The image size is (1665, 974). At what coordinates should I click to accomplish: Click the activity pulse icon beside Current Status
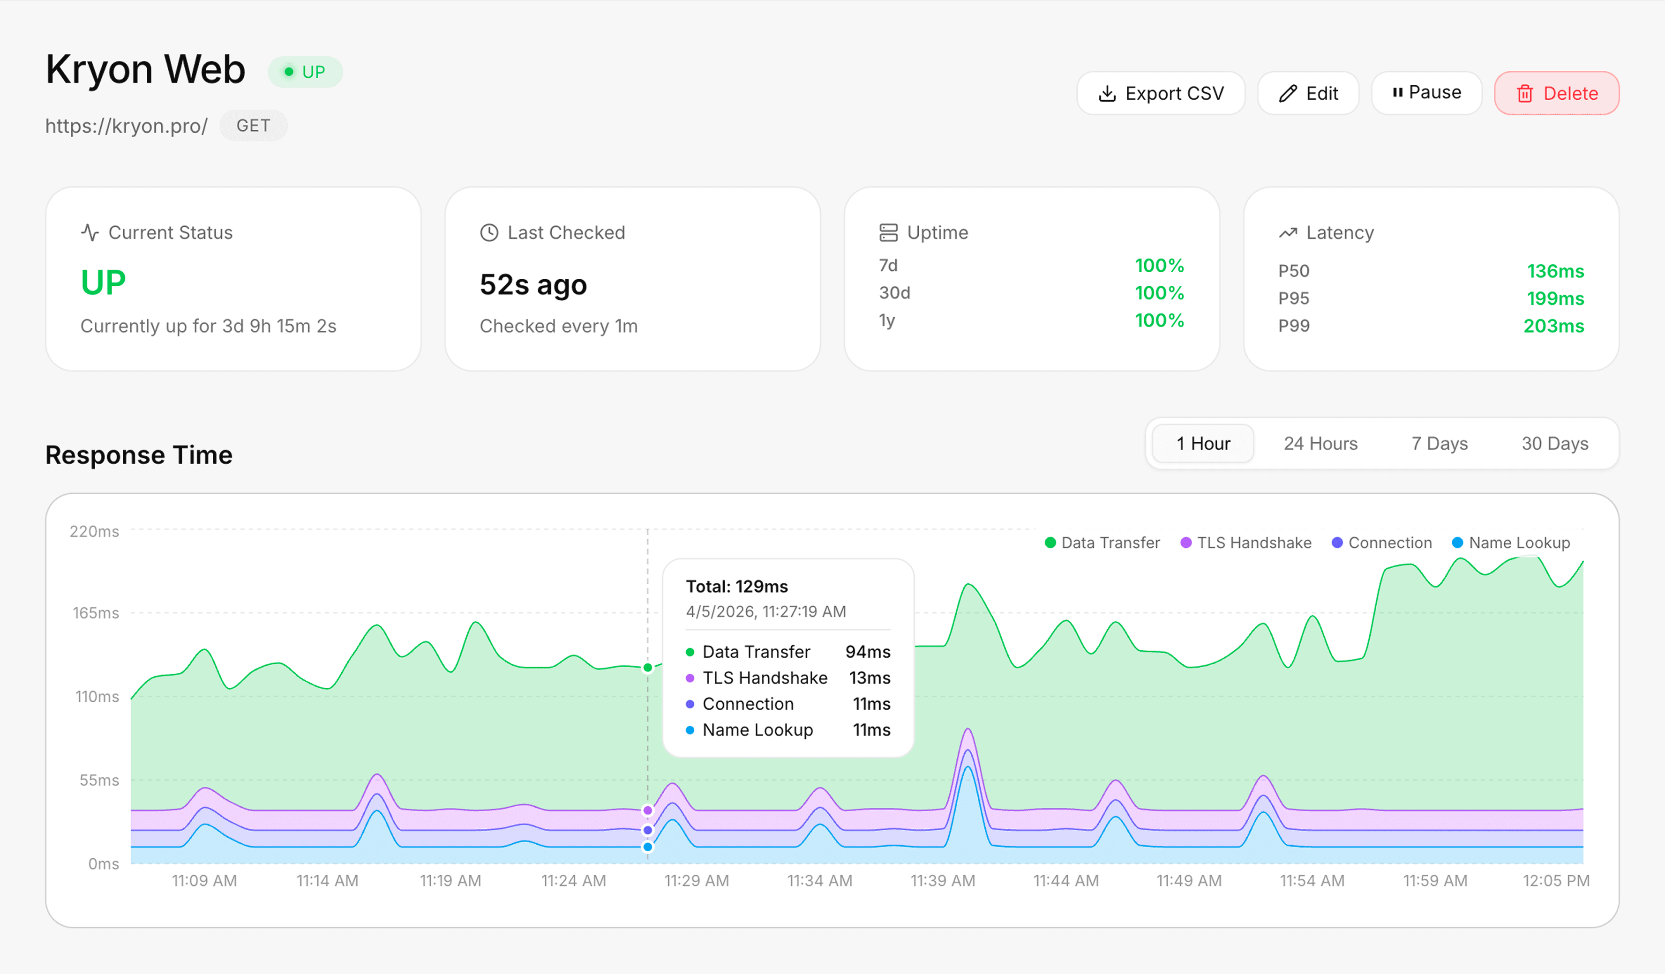tap(90, 232)
